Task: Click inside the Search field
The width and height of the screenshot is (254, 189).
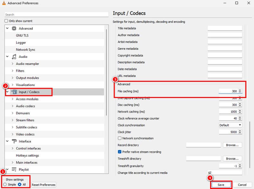Action: [x=56, y=14]
